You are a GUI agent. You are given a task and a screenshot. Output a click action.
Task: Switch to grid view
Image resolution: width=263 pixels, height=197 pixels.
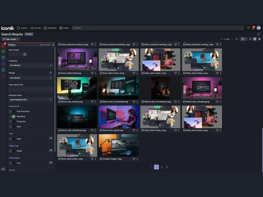tap(255, 39)
